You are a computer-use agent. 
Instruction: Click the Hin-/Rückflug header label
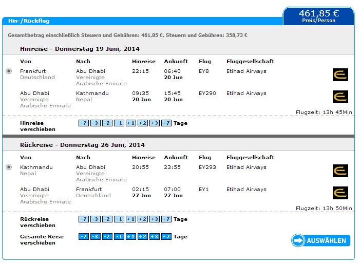[29, 21]
